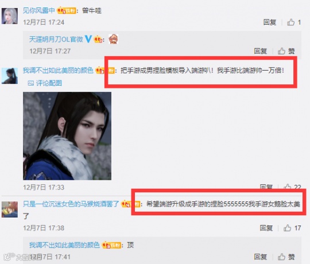
Task: Open 天涯明月刀OL官微 username link
Action: [56, 39]
